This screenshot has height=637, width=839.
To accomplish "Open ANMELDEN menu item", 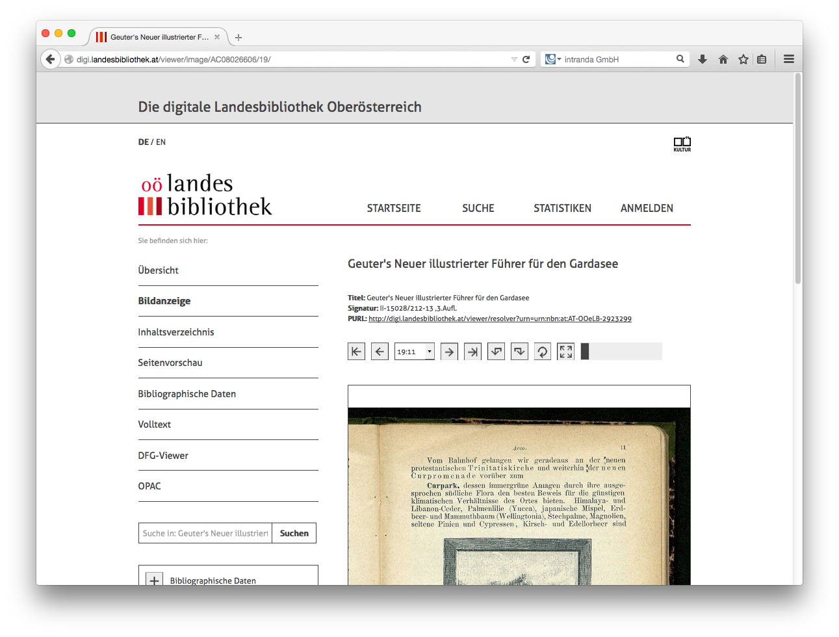I will click(x=647, y=208).
